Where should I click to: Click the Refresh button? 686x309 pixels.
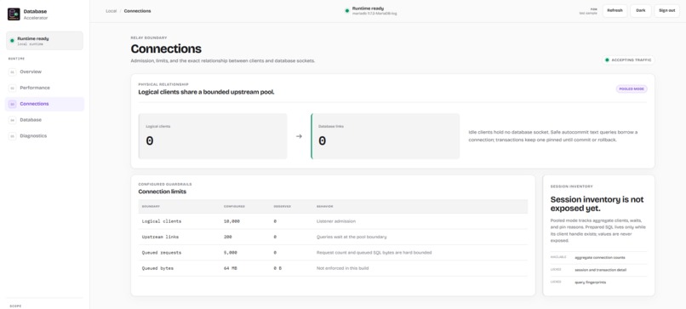[615, 10]
